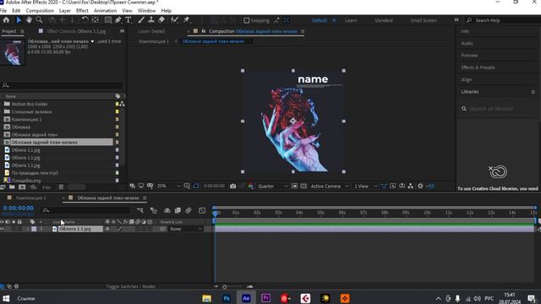The image size is (541, 304).
Task: Open the Libraries panel menu
Action: 533,92
